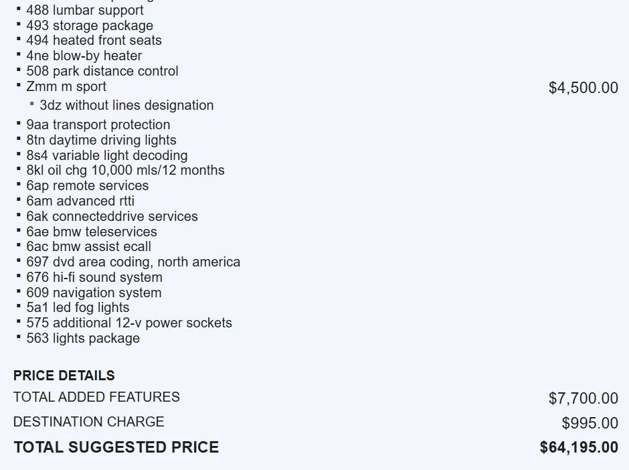
Task: Click the $4,500.00 m sport price
Action: 583,88
